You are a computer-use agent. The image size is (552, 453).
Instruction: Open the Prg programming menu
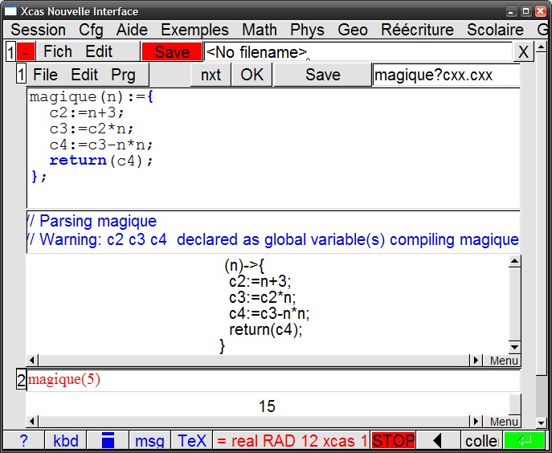pos(123,75)
